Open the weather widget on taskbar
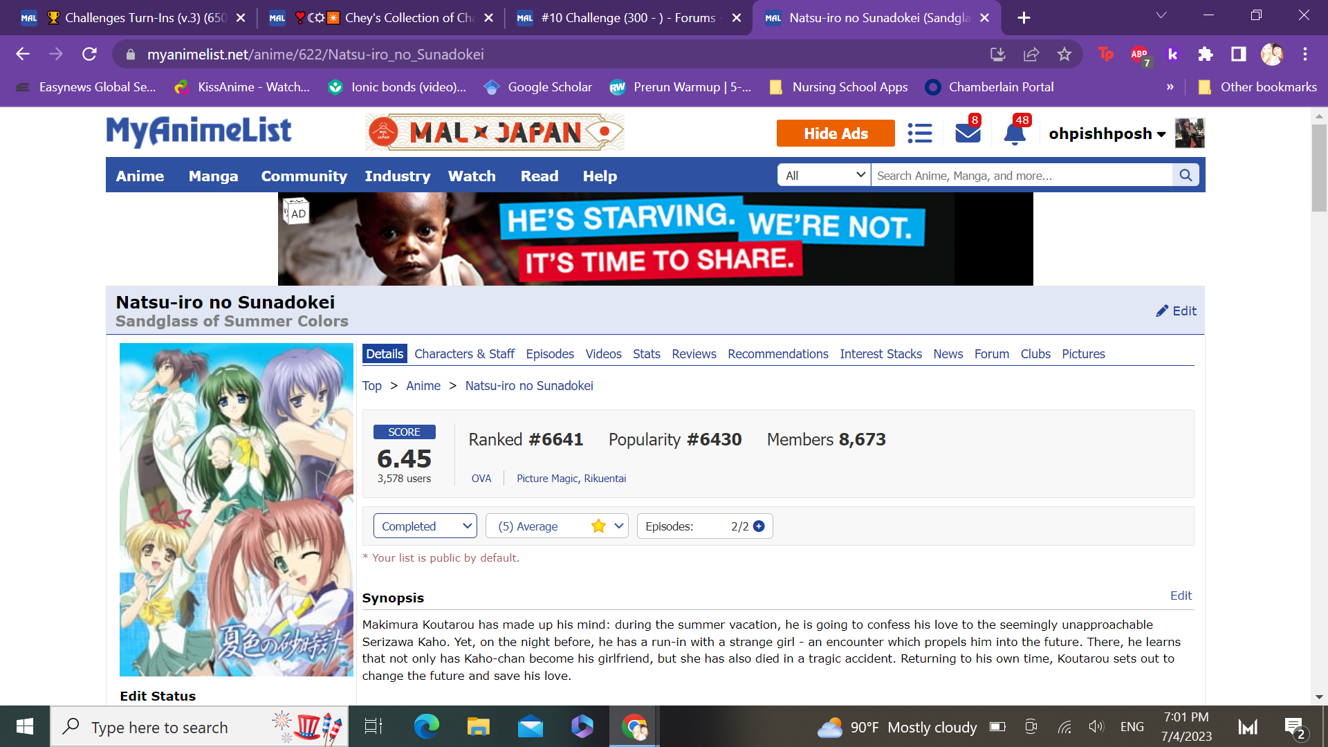 [x=897, y=727]
